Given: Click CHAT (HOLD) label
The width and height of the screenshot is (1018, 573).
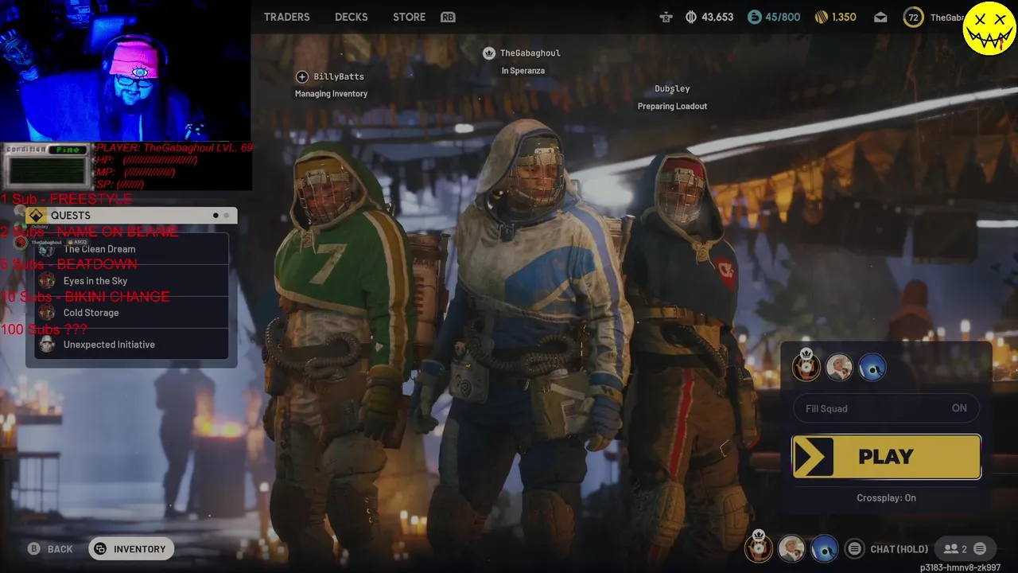Looking at the screenshot, I should click(x=899, y=549).
